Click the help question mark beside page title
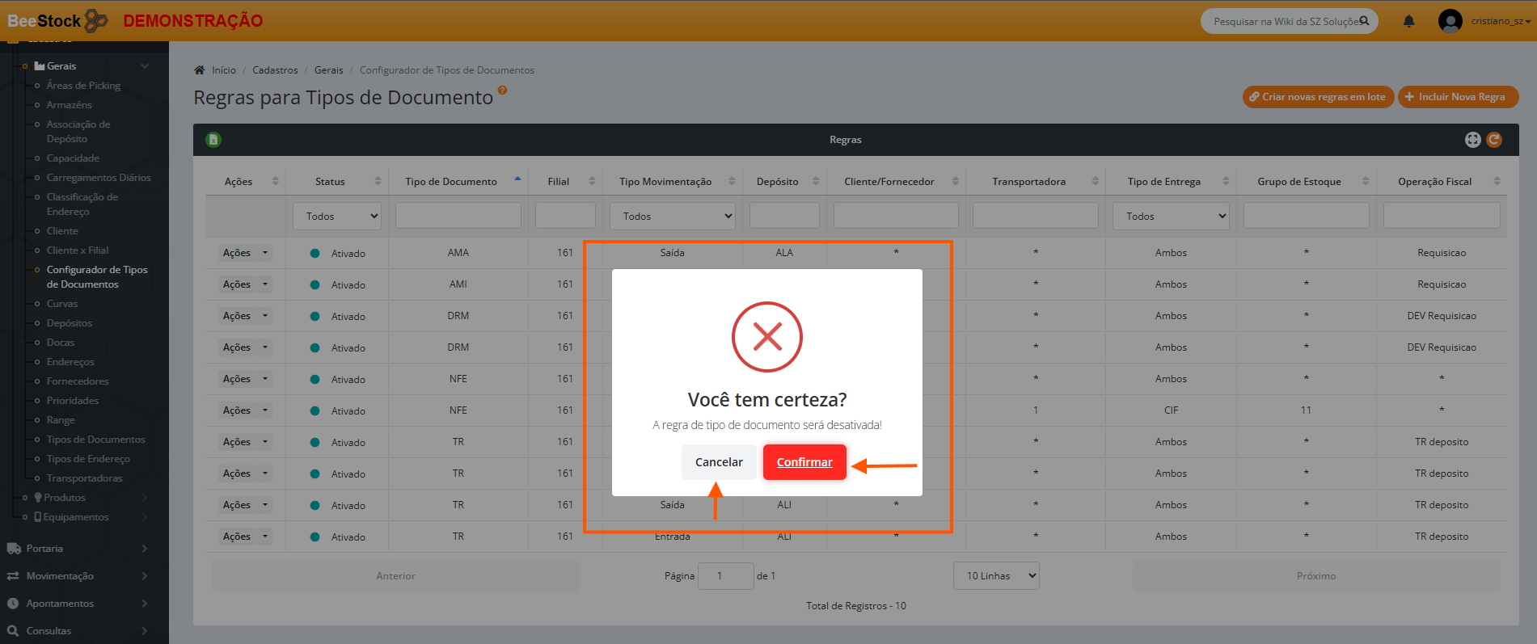1537x644 pixels. 502,90
